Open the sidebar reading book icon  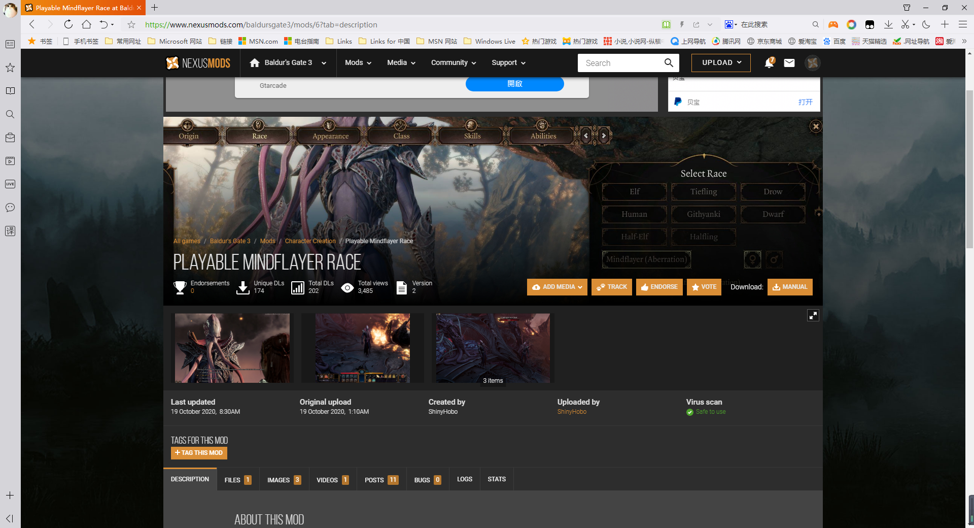(10, 91)
